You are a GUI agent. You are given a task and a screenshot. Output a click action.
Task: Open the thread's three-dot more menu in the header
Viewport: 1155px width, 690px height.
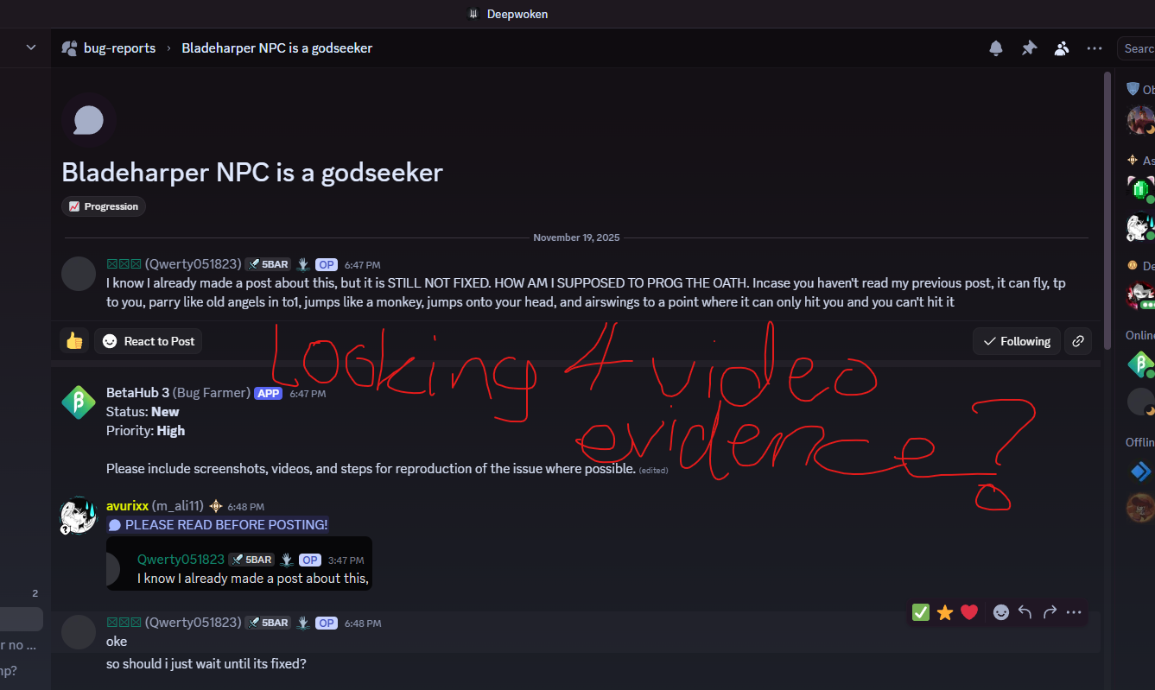tap(1095, 48)
